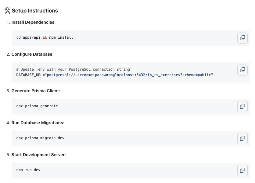
Task: Click the hammer and wrench emoji
Action: (x=7, y=11)
